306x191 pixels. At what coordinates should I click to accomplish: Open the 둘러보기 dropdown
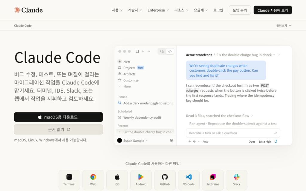[x=284, y=26]
